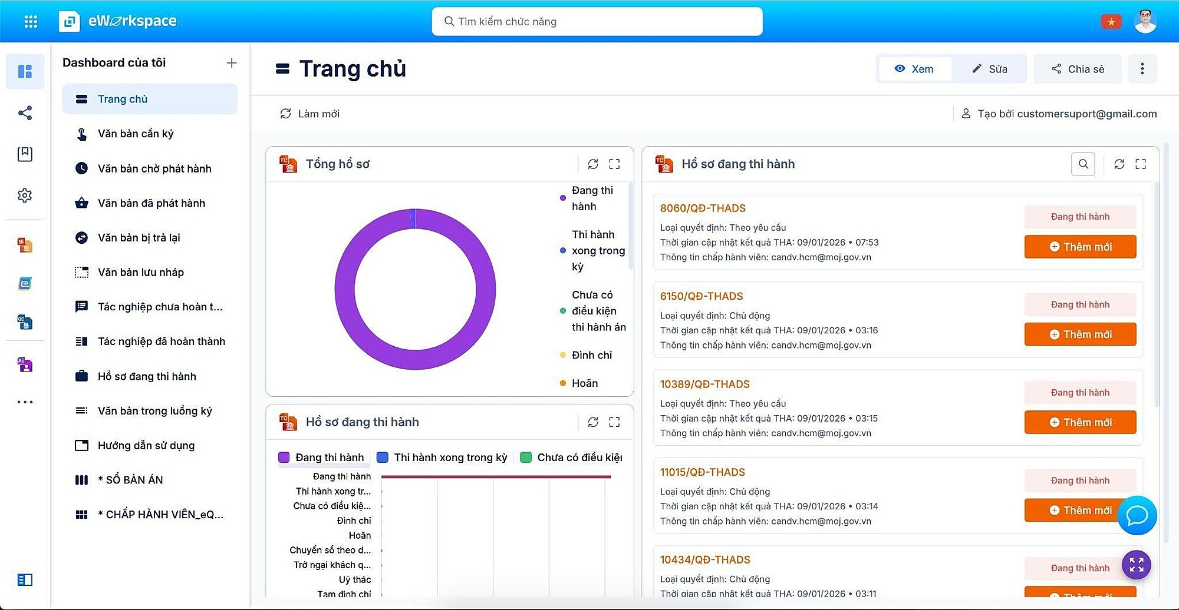1179x610 pixels.
Task: Refresh the Tổng hồ sơ widget
Action: tap(593, 164)
